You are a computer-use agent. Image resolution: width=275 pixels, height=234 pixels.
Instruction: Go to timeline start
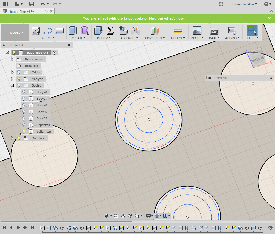pos(5,227)
